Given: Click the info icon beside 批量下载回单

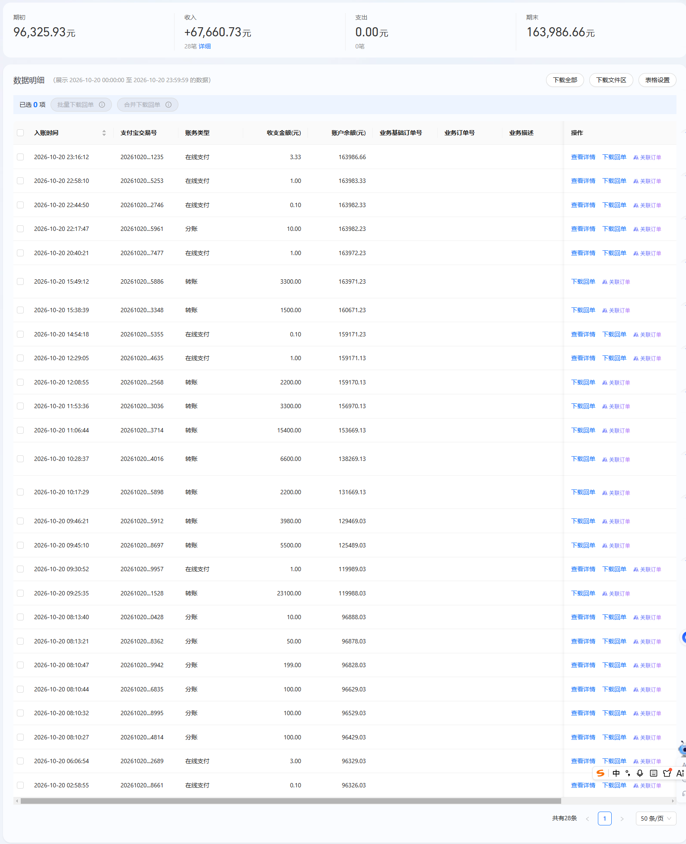Looking at the screenshot, I should 102,105.
